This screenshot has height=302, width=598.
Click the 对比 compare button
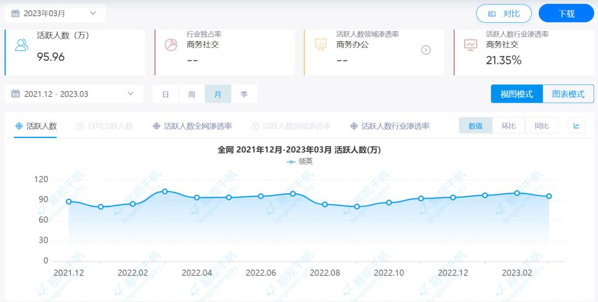pyautogui.click(x=504, y=14)
